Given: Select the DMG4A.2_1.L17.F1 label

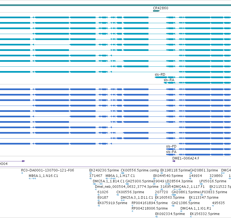Looking at the screenshot, I should click(189, 187).
